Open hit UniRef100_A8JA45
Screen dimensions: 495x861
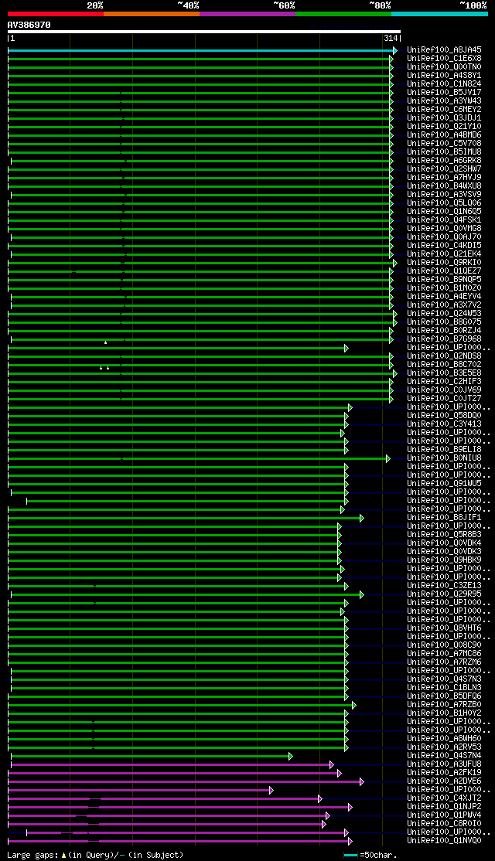445,49
